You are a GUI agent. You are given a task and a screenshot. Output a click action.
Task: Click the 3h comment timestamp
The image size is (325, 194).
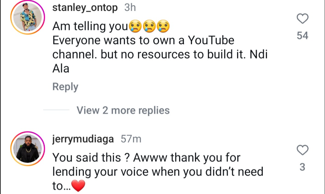tap(130, 8)
